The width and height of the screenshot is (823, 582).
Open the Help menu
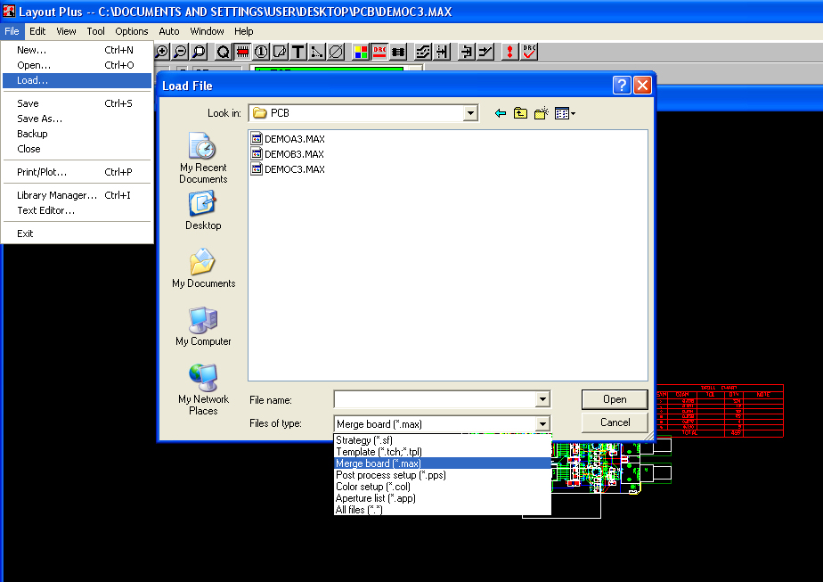point(243,31)
